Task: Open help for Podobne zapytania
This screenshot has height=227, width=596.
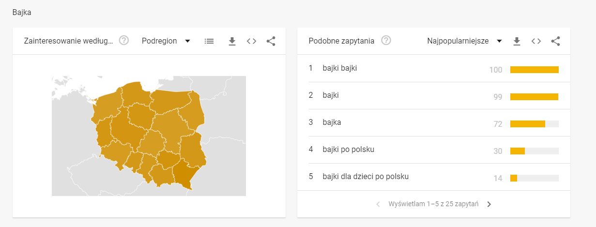Action: click(x=386, y=41)
